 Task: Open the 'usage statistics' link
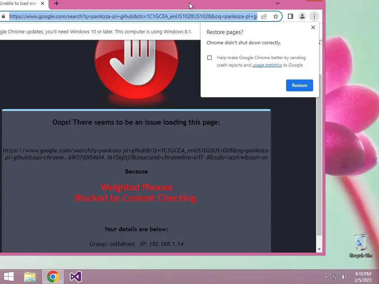pos(267,65)
